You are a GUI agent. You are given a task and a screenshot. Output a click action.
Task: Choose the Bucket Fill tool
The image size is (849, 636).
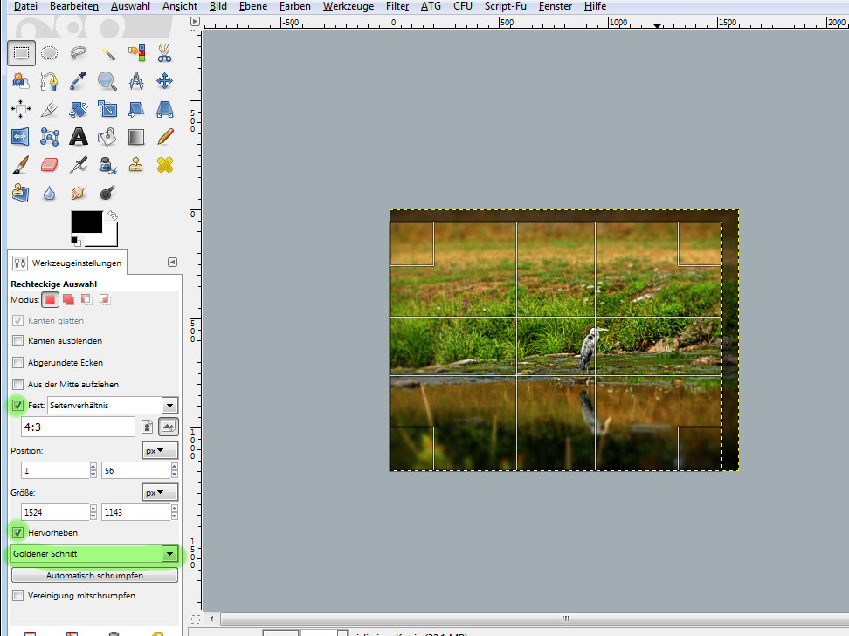click(107, 136)
